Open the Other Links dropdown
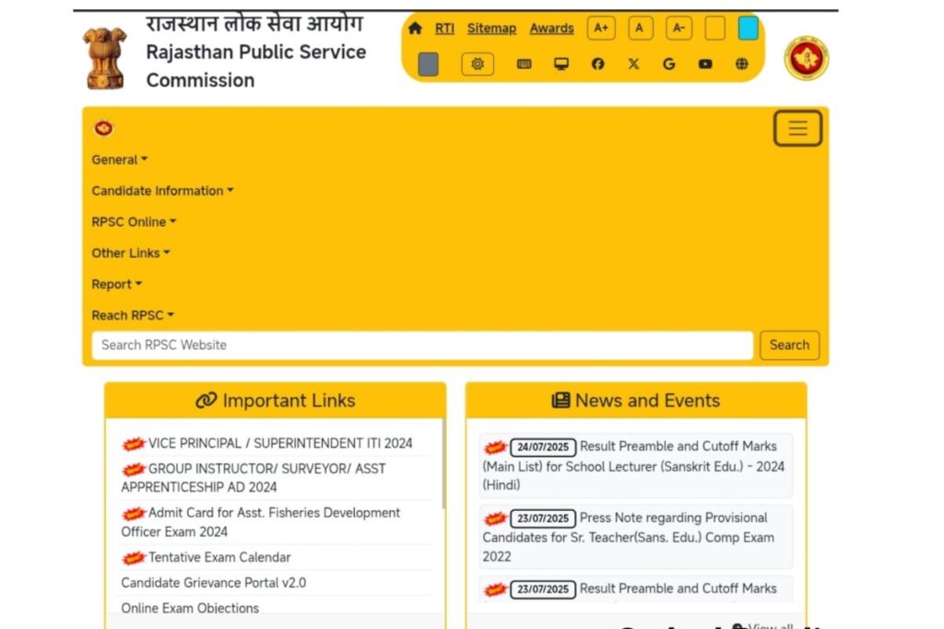 point(131,253)
